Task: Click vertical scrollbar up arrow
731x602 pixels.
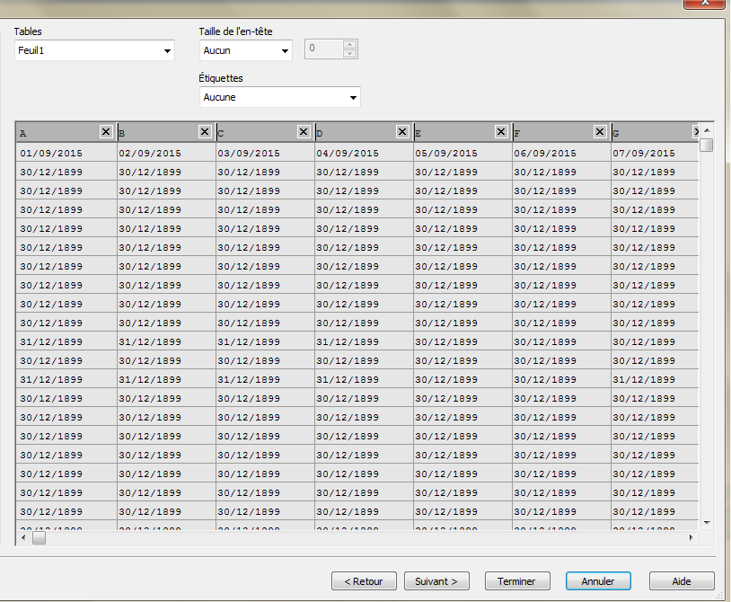Action: (707, 130)
